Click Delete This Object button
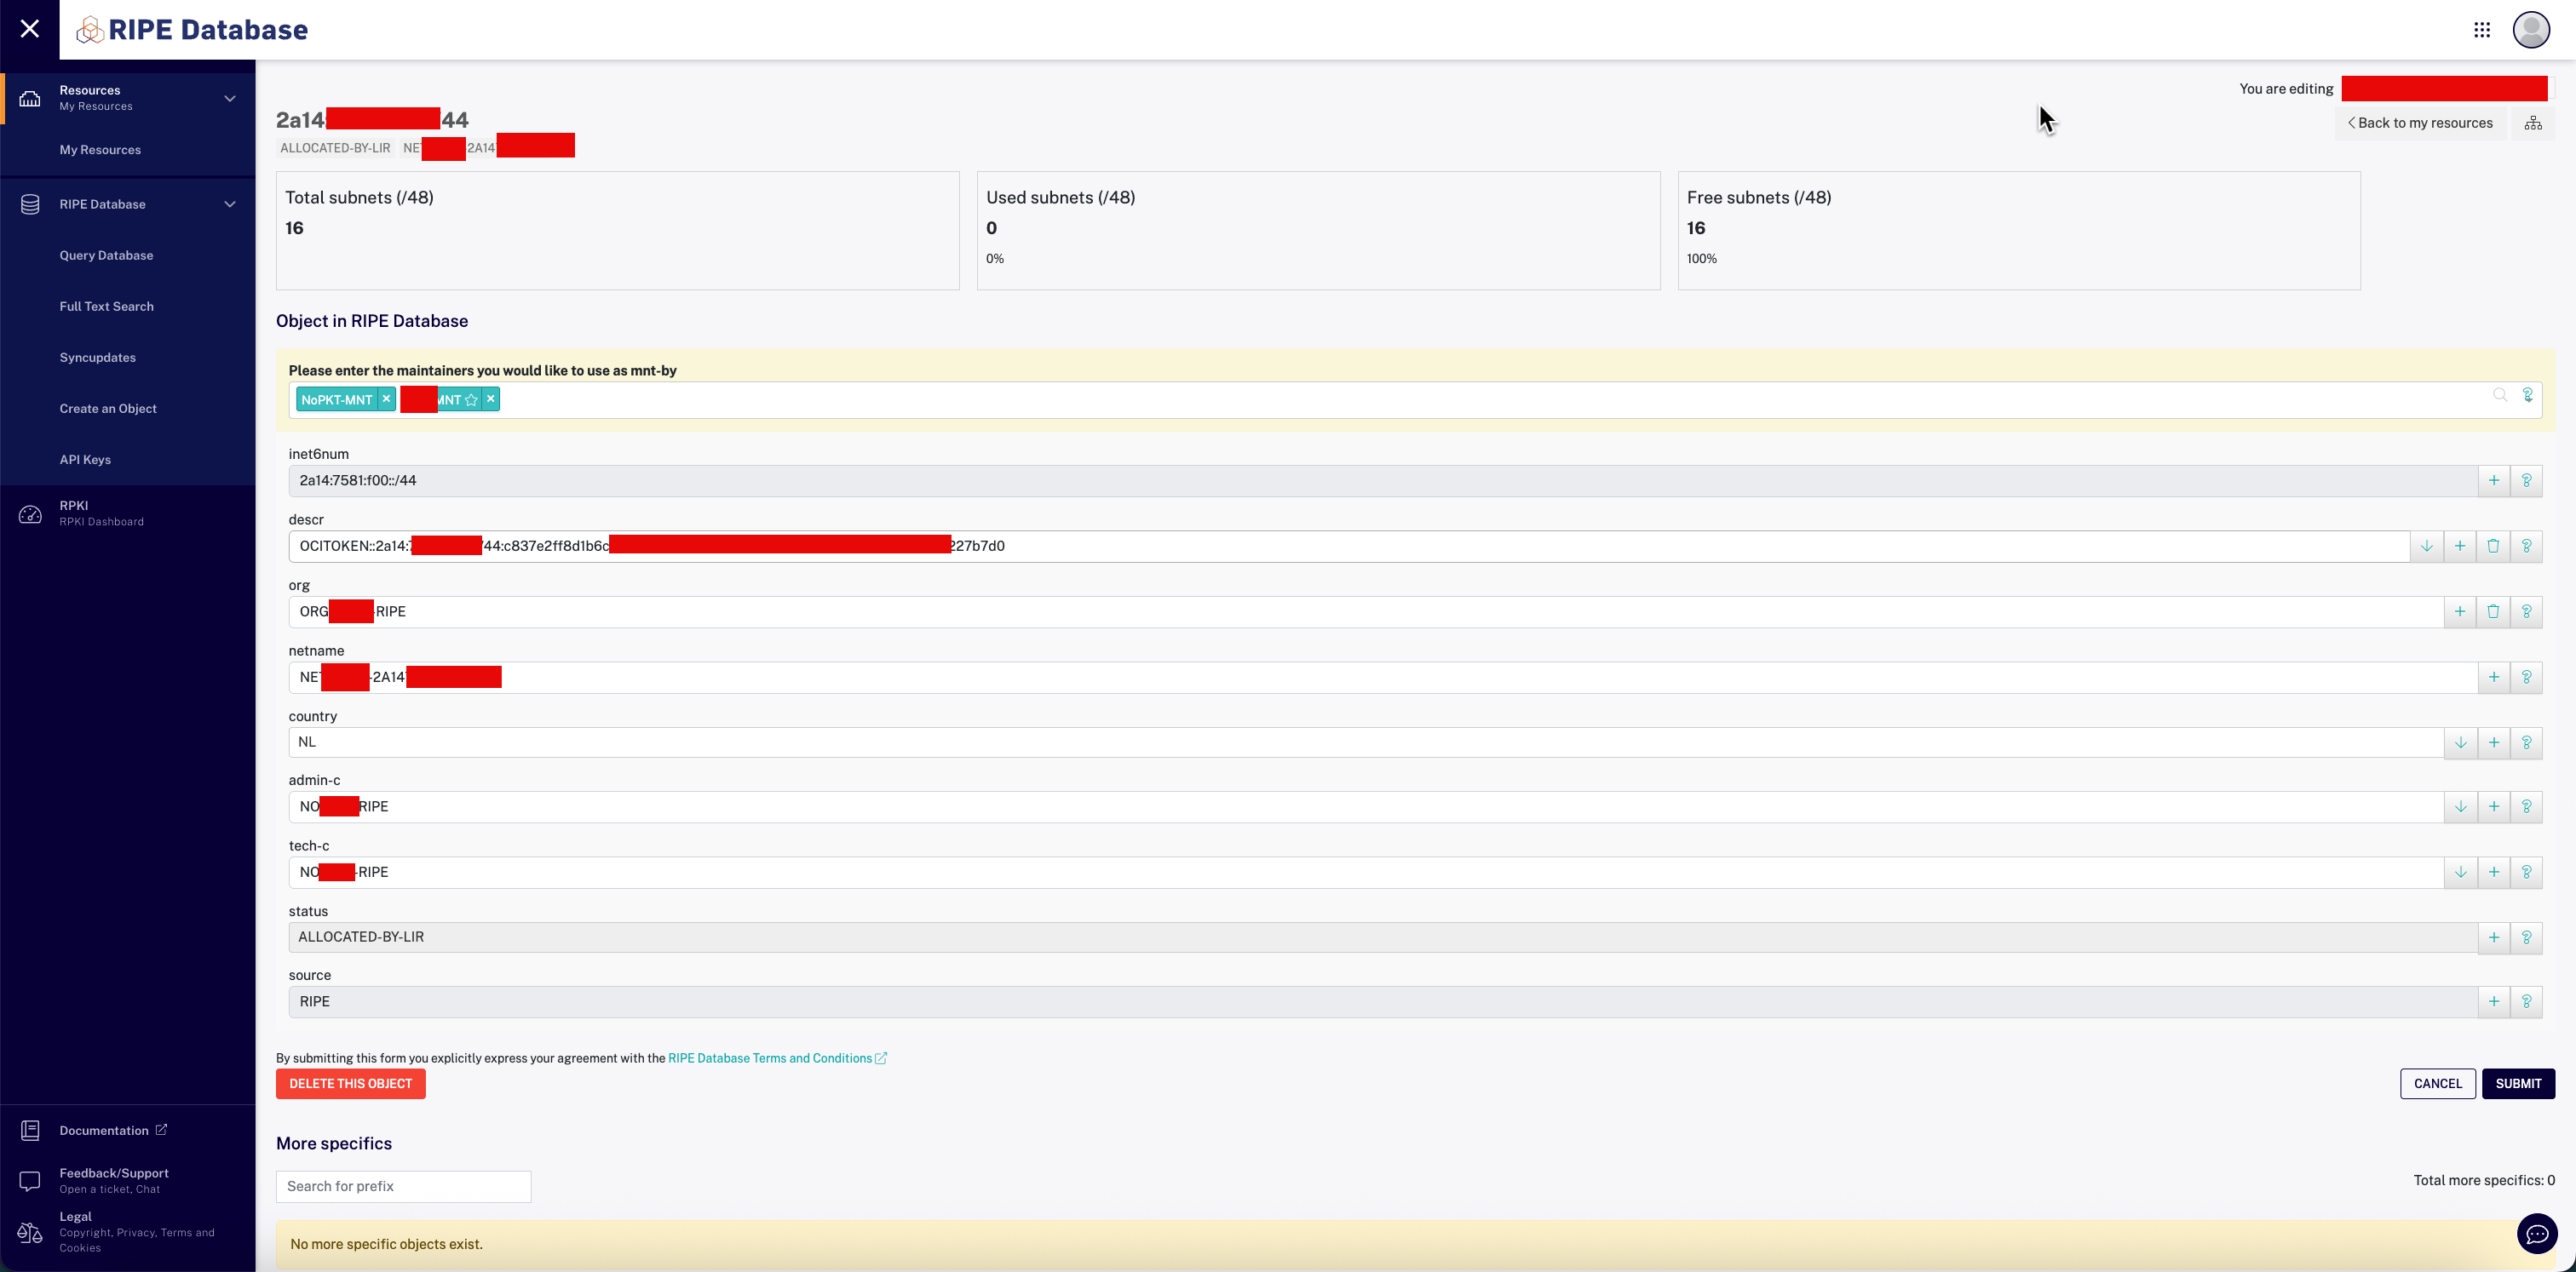This screenshot has height=1272, width=2576. click(x=350, y=1083)
